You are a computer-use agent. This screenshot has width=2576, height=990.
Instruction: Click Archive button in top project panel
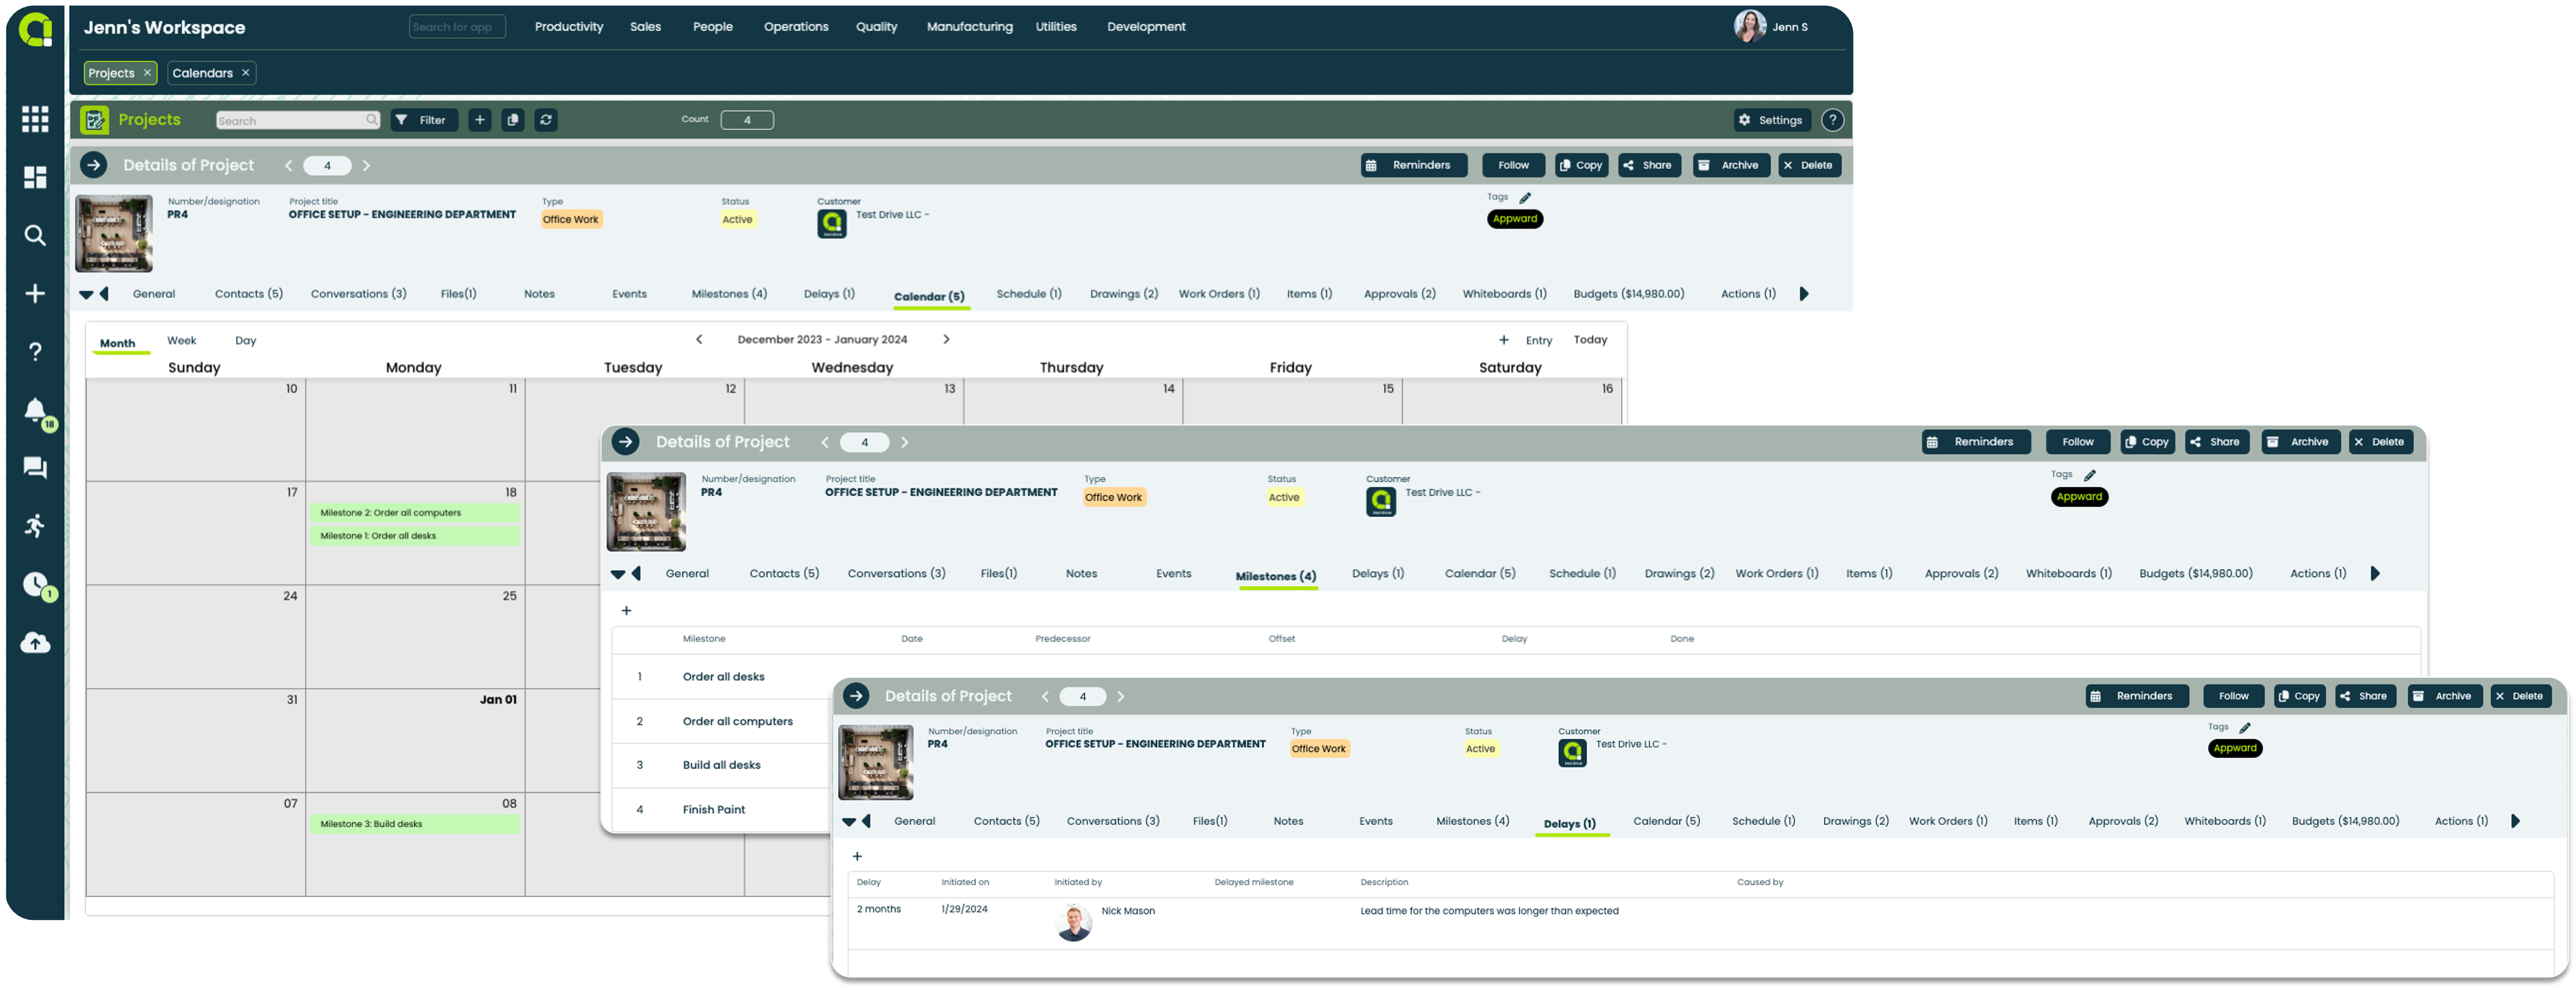[x=1731, y=165]
